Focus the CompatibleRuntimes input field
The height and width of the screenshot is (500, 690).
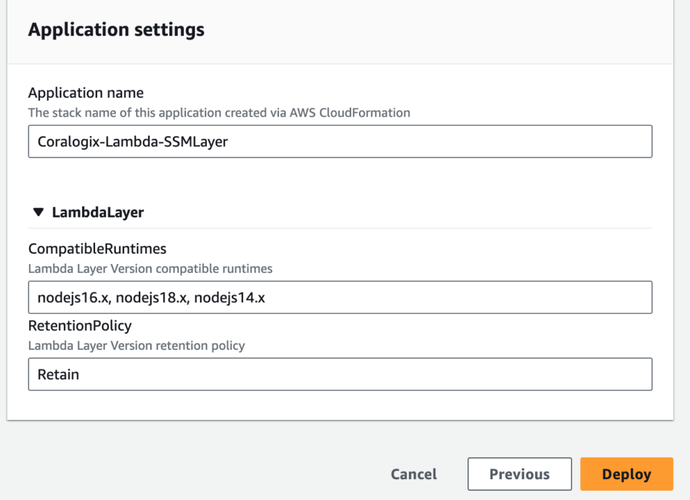click(340, 297)
